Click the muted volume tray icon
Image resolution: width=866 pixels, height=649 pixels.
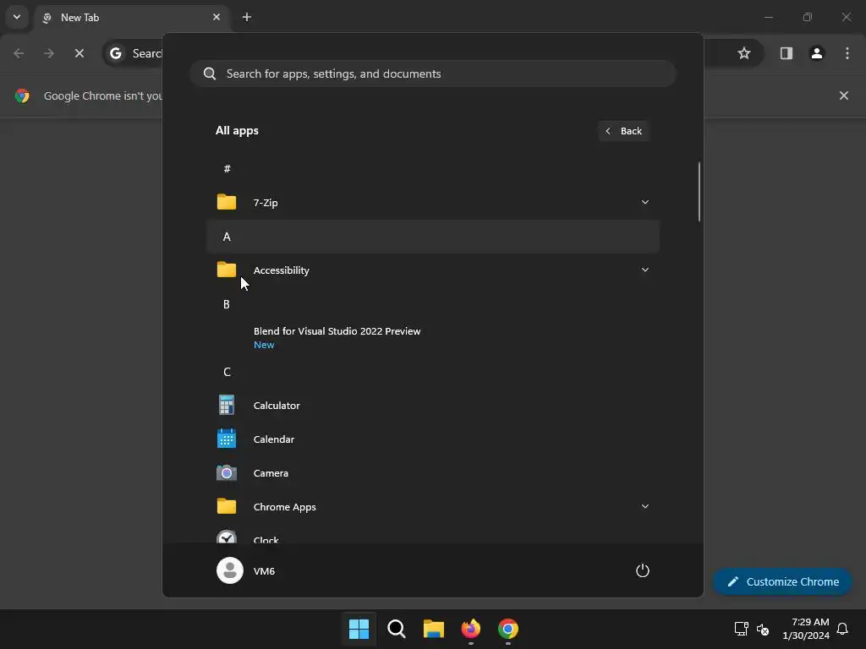tap(763, 629)
